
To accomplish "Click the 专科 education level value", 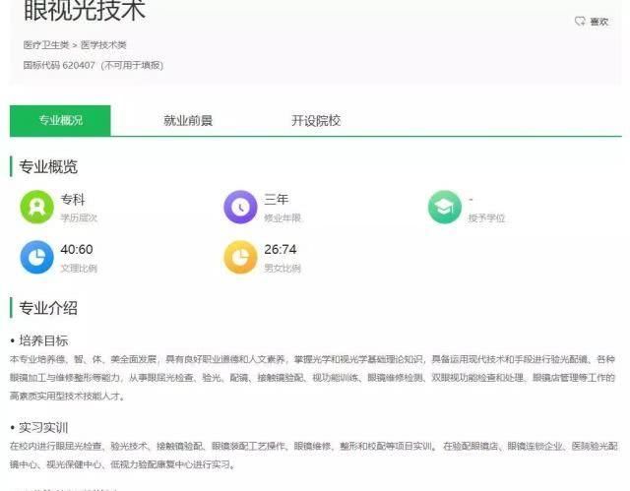I will point(73,199).
